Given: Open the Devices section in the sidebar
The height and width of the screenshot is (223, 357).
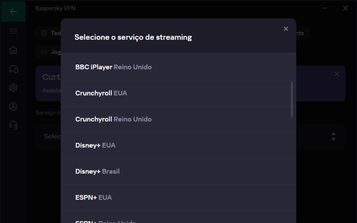Looking at the screenshot, I should [13, 69].
